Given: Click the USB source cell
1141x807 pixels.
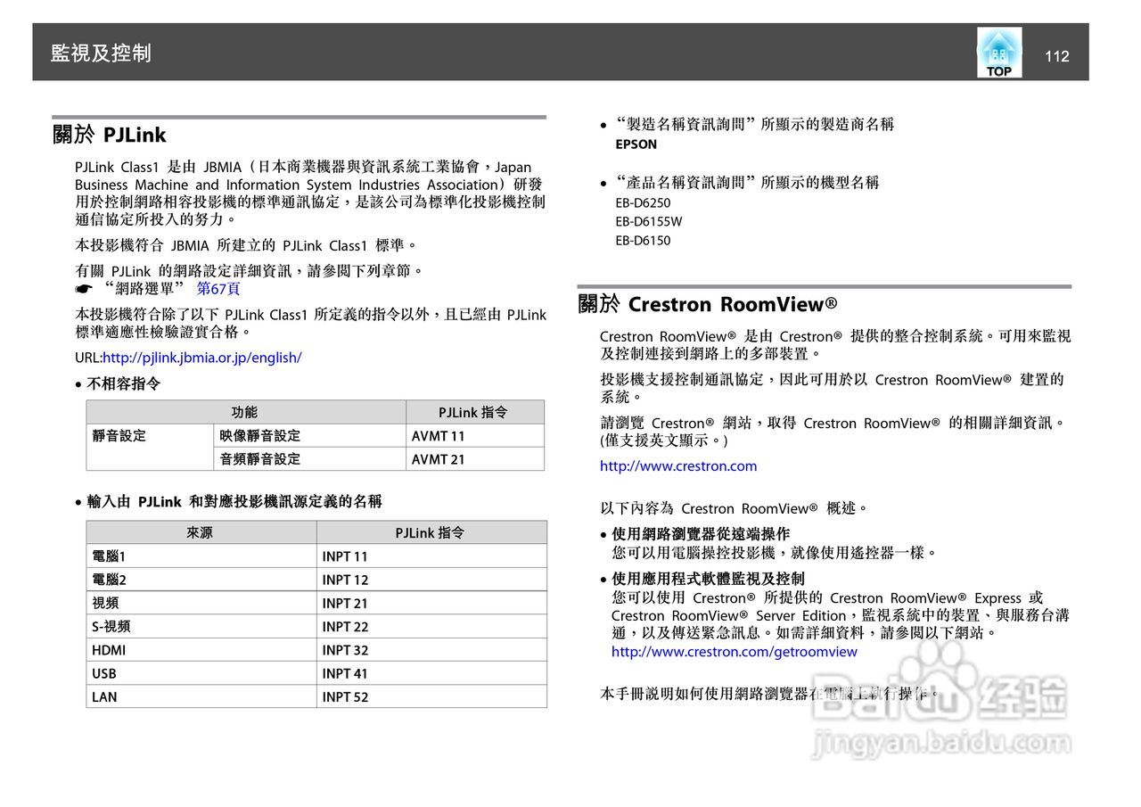Looking at the screenshot, I should [x=201, y=673].
